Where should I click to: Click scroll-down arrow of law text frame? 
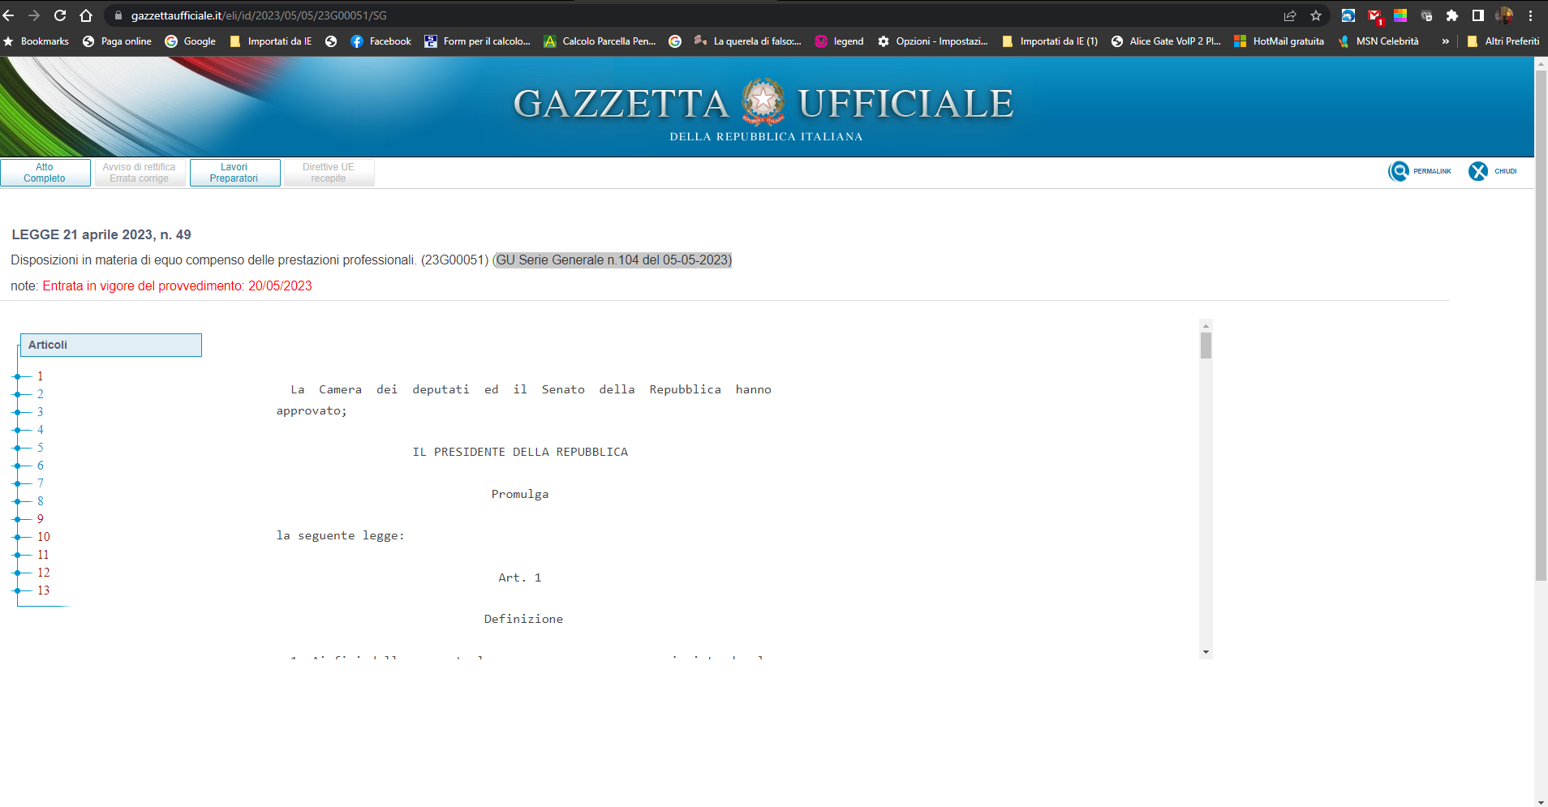(x=1206, y=652)
